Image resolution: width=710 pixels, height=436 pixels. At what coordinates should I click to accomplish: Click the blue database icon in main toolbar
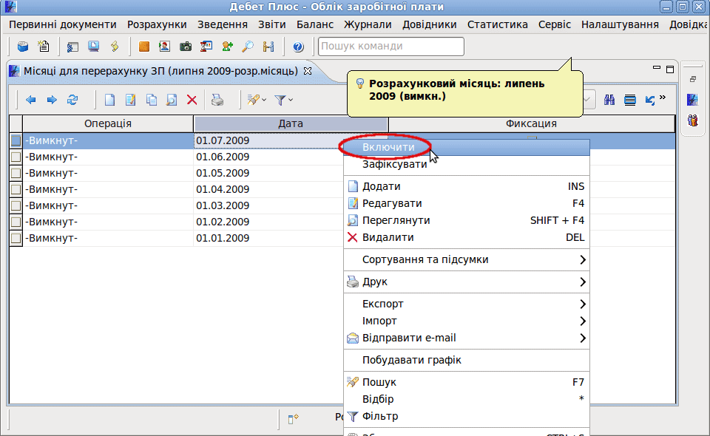point(23,46)
